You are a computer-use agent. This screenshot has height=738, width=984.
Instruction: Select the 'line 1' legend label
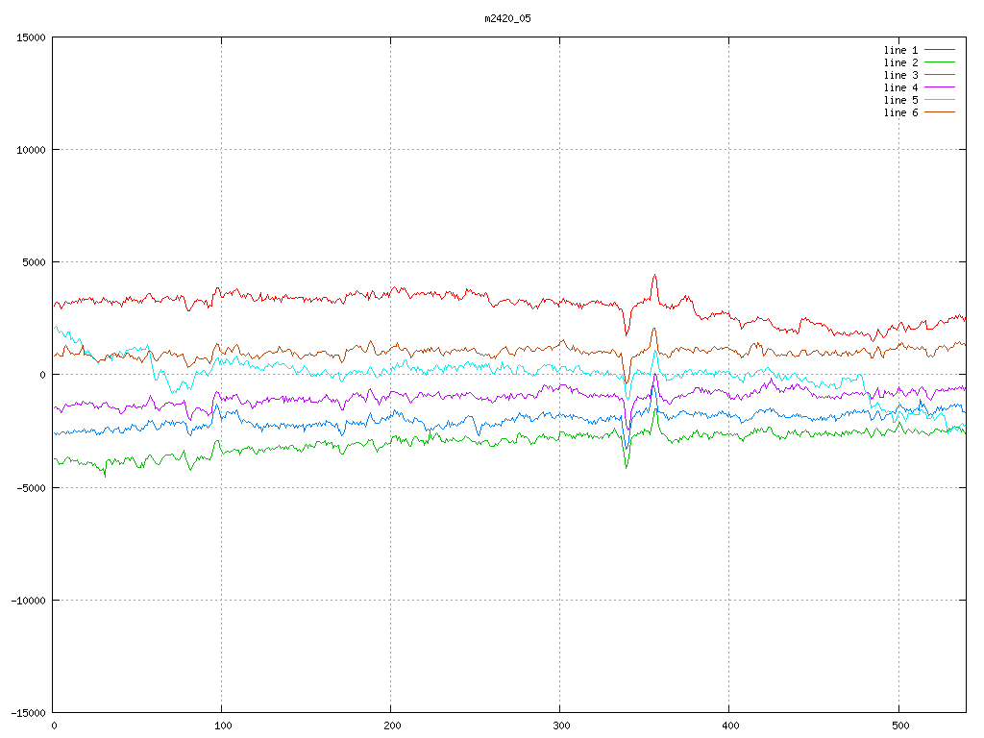(x=900, y=50)
